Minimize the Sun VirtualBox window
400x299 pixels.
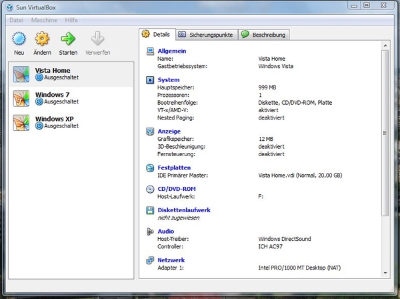pos(354,5)
